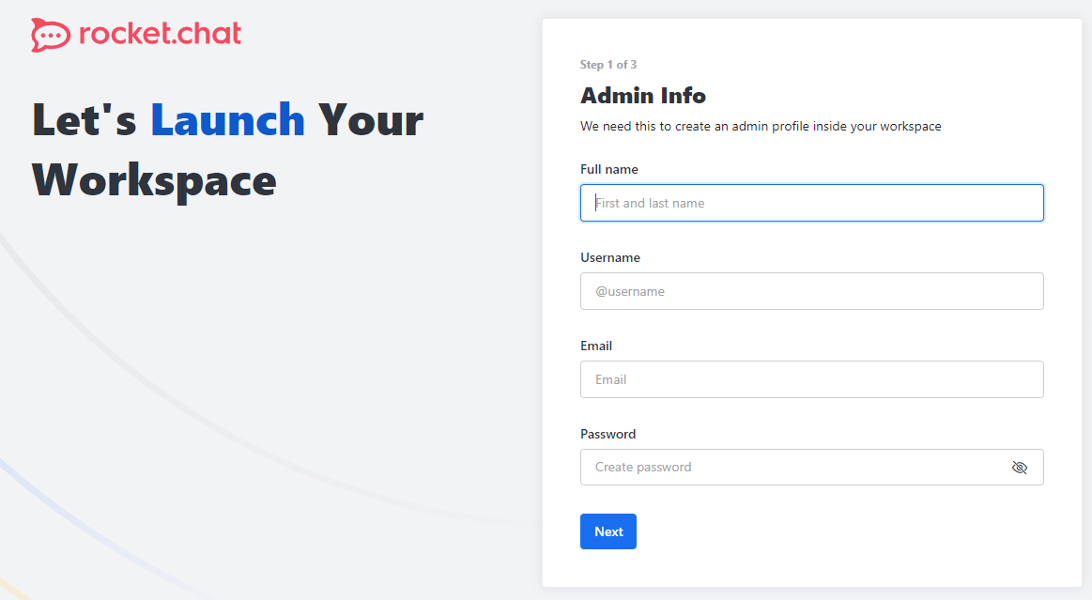Click the "Email" field label
This screenshot has height=600, width=1092.
pyautogui.click(x=596, y=346)
